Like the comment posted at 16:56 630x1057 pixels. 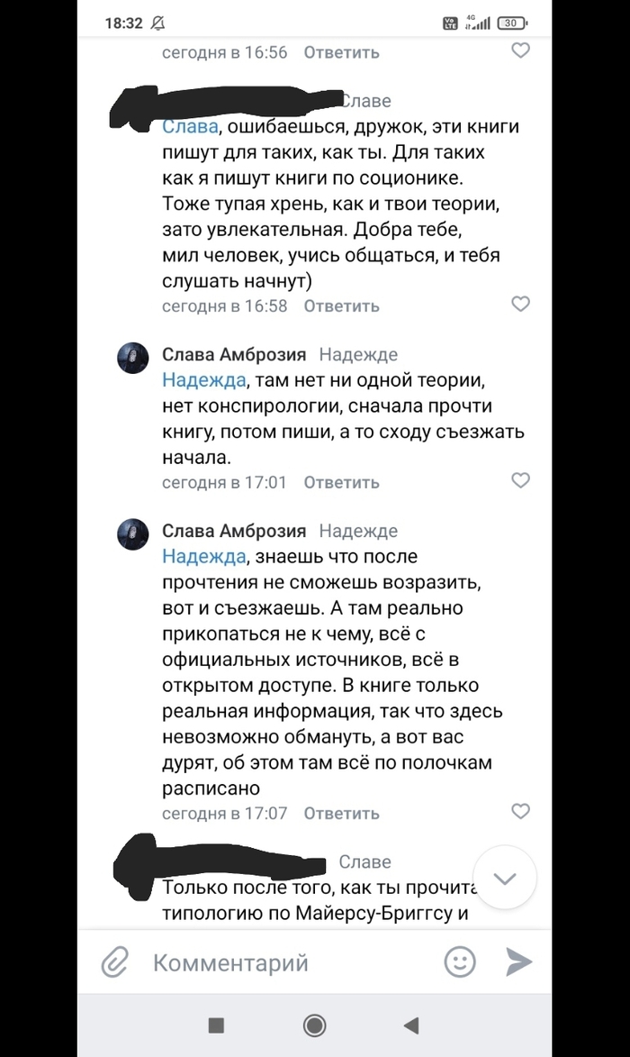point(520,50)
